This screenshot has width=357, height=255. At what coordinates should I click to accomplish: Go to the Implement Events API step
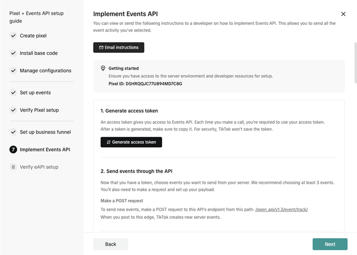click(x=45, y=150)
